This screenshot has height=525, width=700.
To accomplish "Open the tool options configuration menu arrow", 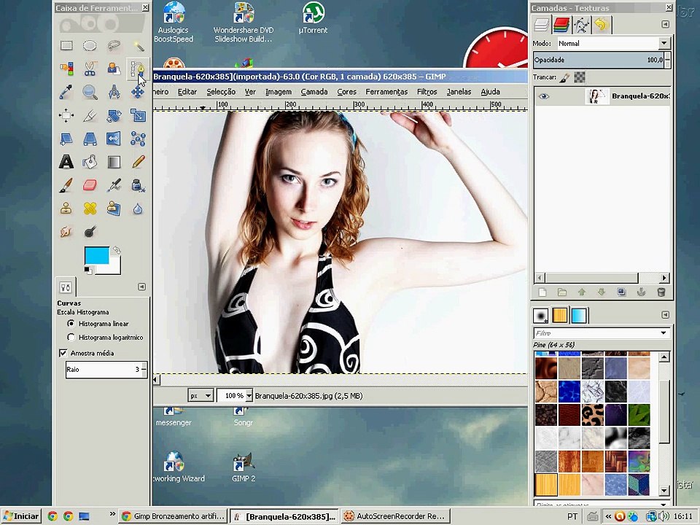I will point(141,287).
